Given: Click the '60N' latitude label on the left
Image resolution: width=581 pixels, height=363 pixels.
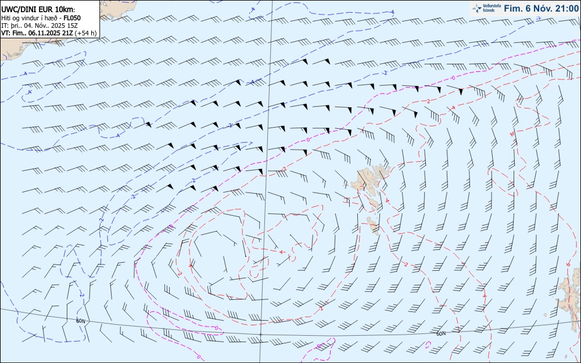Looking at the screenshot, I should pos(81,321).
